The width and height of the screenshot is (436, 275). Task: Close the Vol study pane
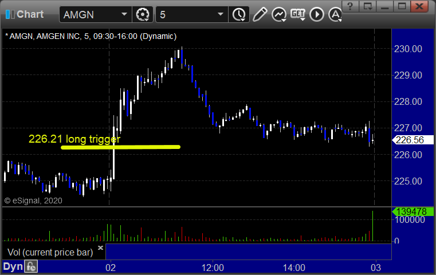pos(100,247)
